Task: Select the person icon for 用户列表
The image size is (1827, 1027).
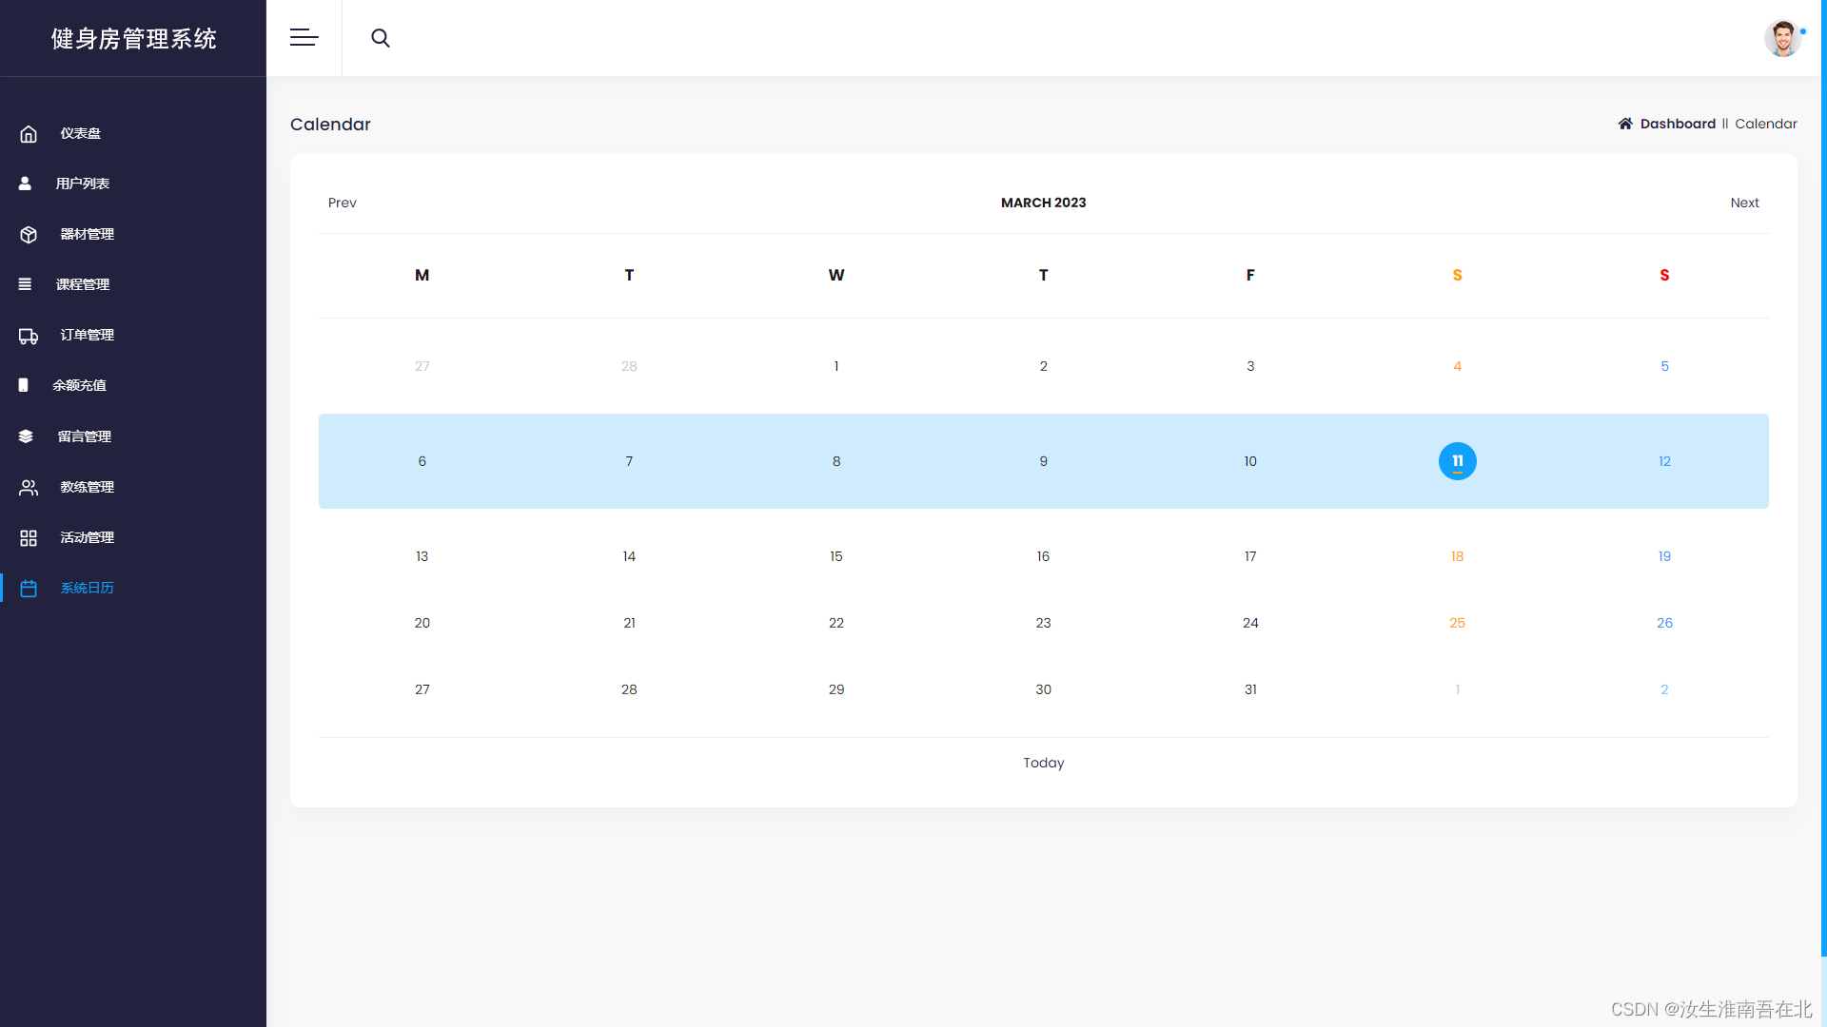Action: [x=26, y=184]
